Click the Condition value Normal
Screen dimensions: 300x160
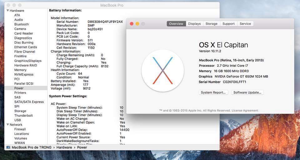(83, 77)
